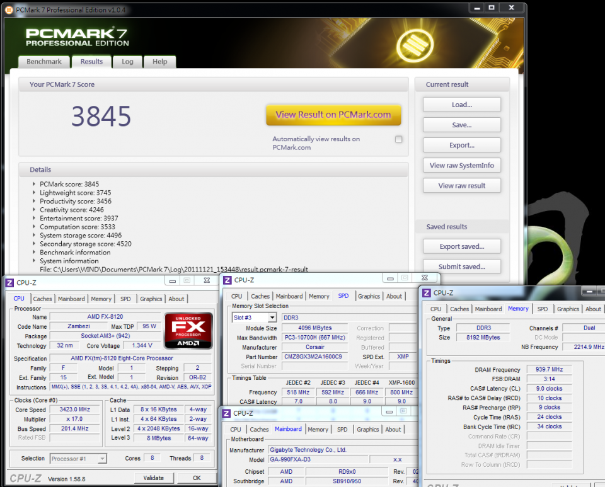Click the AMD logo beside Southbridge row

[285, 480]
